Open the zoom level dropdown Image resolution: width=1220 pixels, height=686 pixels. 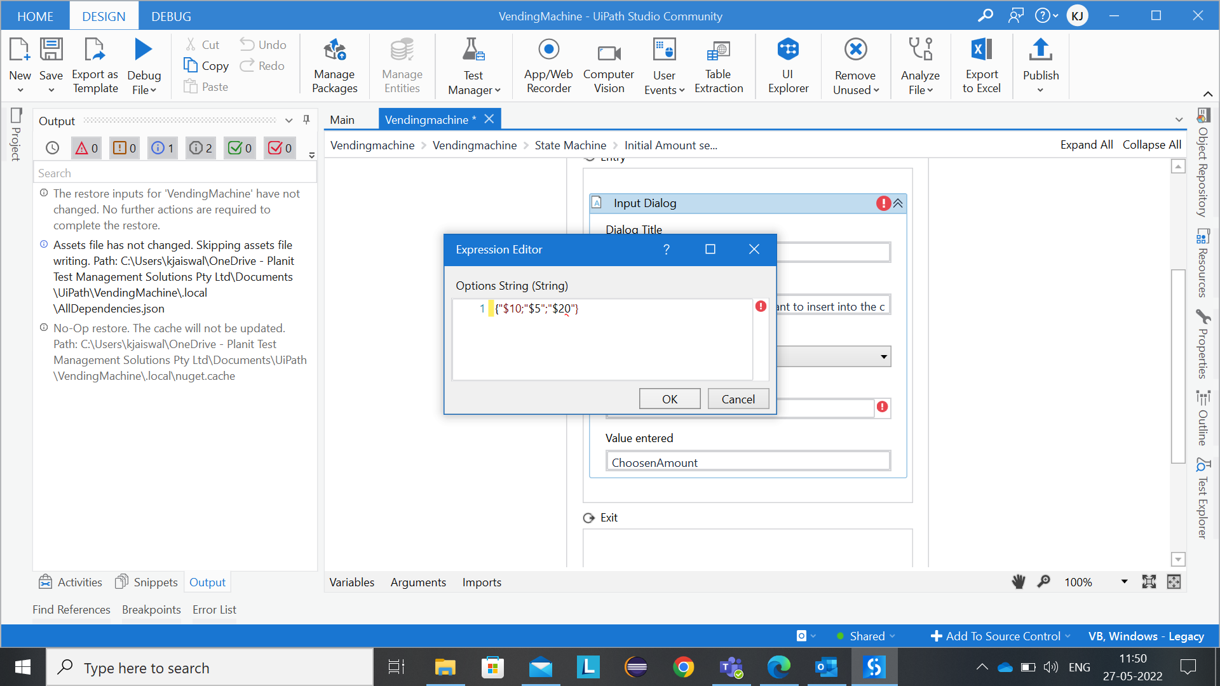[x=1123, y=581]
